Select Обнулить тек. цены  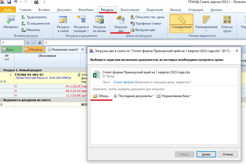pos(147,17)
